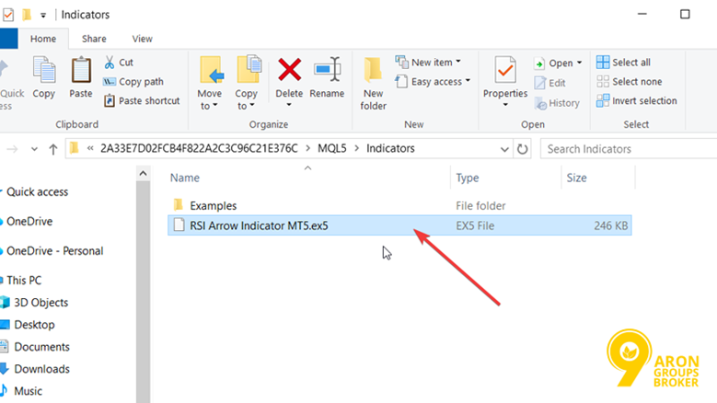
Task: Switch to the View tab
Action: 142,39
